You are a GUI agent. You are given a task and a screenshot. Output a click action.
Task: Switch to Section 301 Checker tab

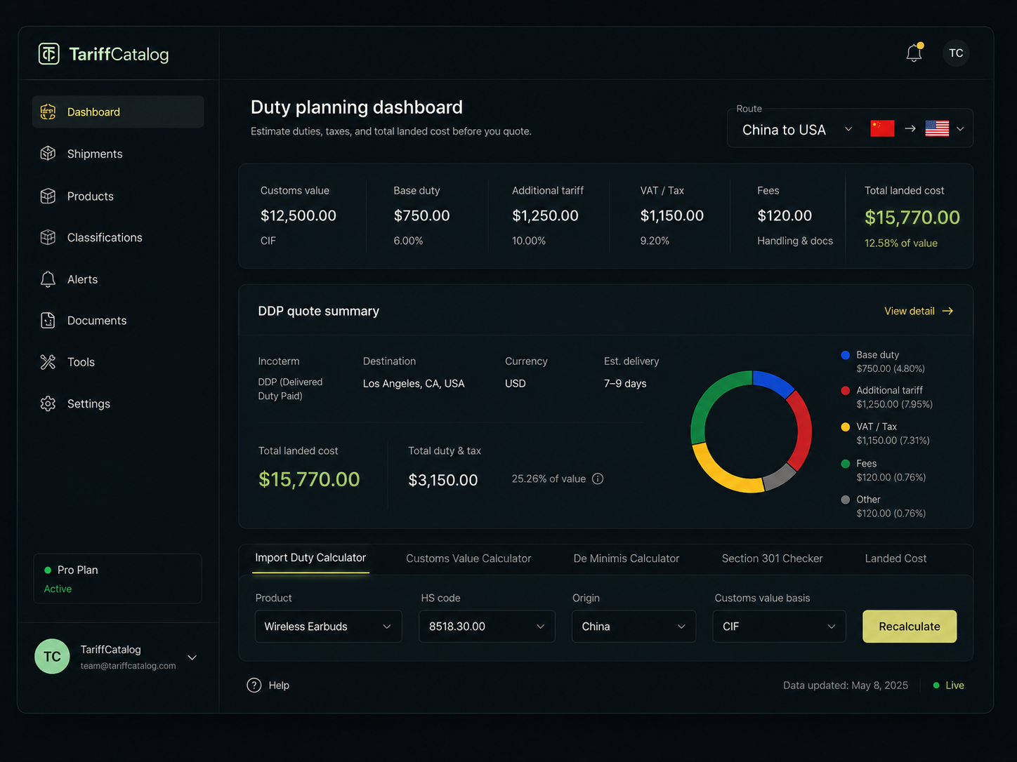click(772, 559)
